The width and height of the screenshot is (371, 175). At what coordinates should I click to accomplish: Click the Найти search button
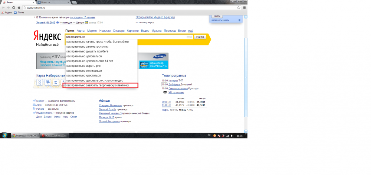[200, 37]
